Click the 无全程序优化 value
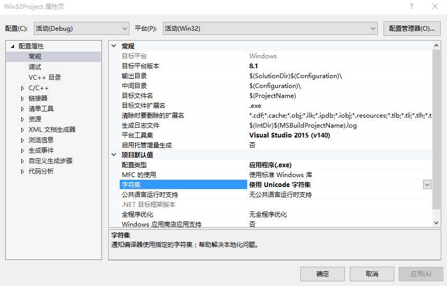Image resolution: width=447 pixels, height=286 pixels. click(x=267, y=214)
